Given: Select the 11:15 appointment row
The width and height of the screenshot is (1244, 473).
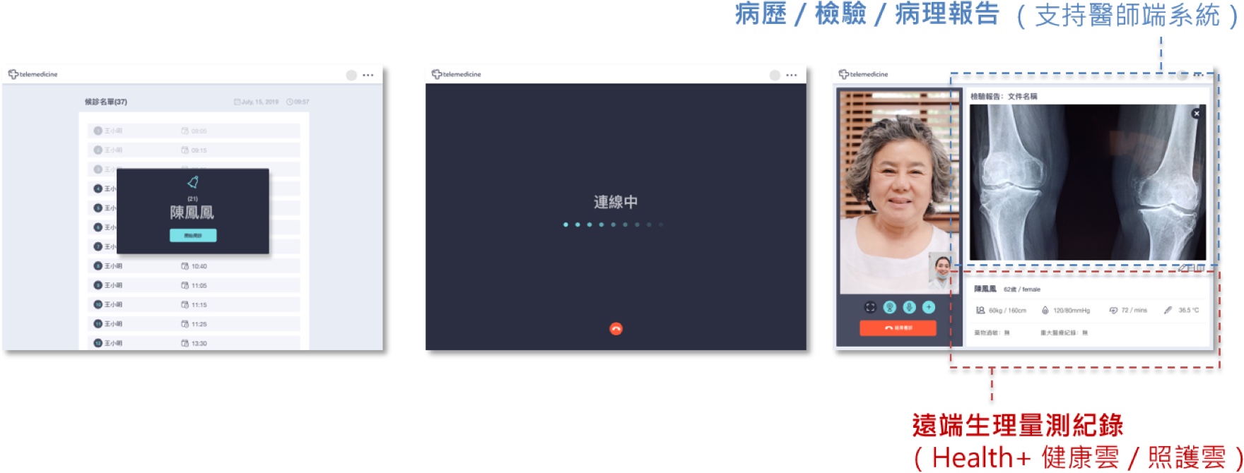Looking at the screenshot, I should click(194, 305).
